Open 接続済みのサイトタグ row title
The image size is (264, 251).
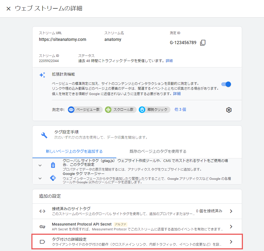tap(71, 209)
